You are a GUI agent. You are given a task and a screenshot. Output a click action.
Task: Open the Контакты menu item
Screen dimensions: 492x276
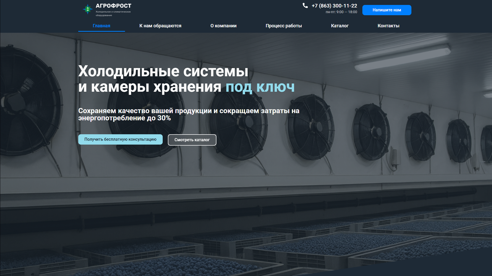pos(388,26)
